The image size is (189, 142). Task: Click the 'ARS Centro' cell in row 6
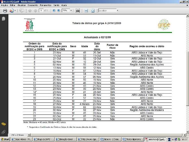click(147, 68)
